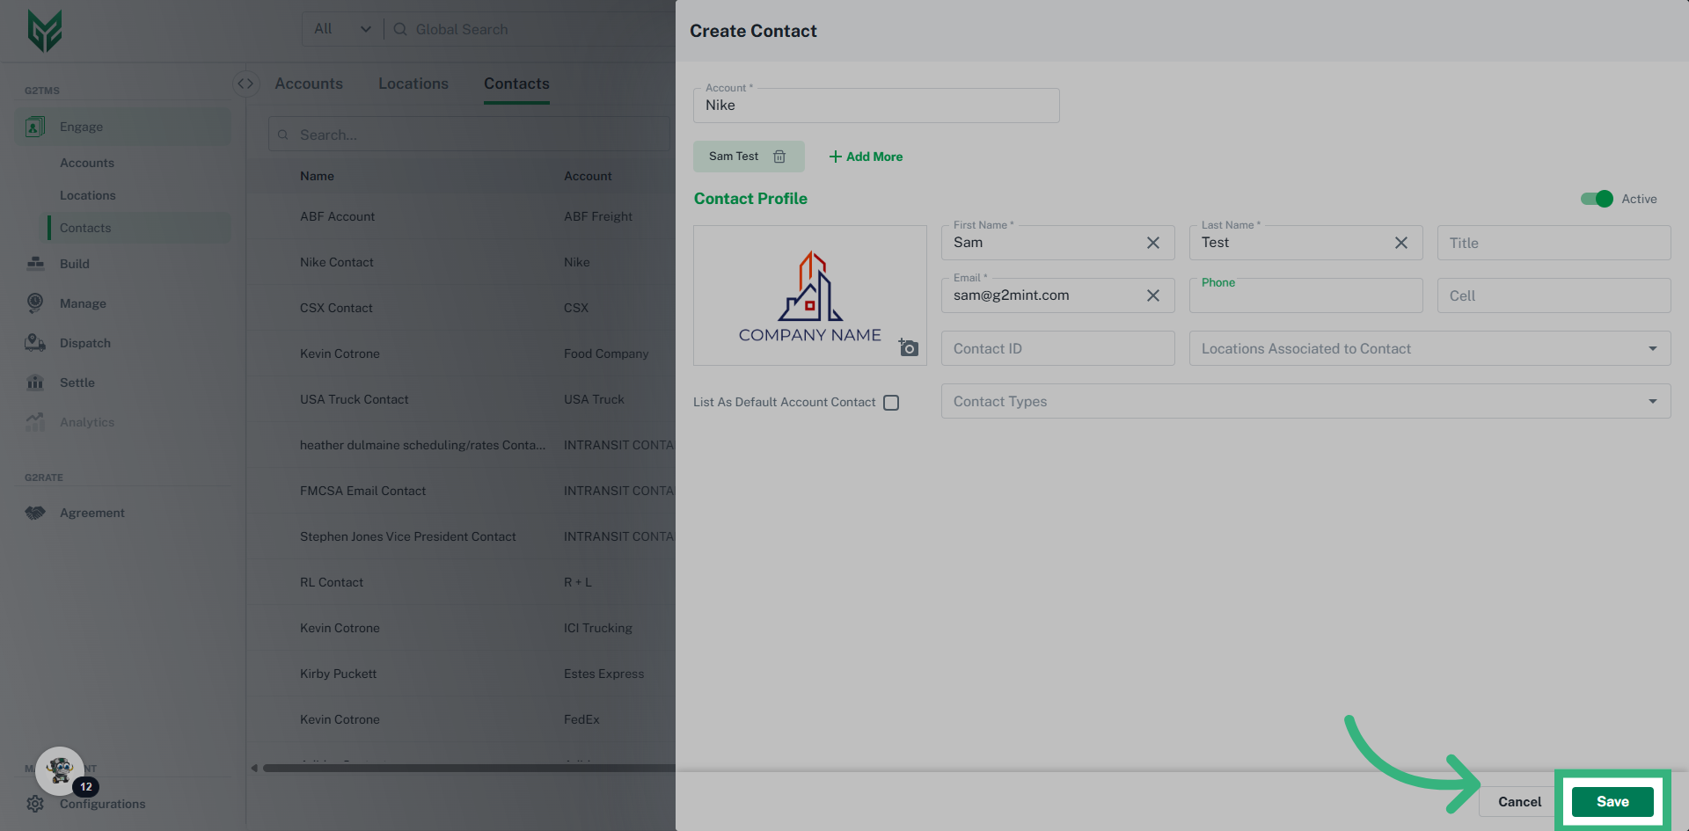Open the All search filter dropdown
Screen dimensions: 1689x831
click(x=342, y=29)
